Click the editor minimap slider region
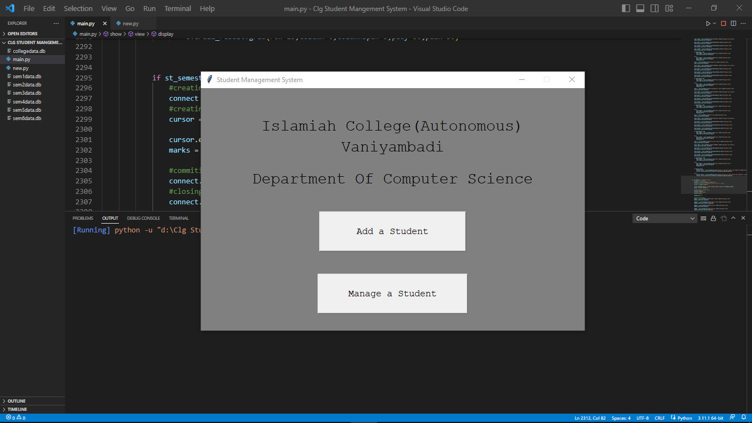The image size is (752, 423). [713, 185]
